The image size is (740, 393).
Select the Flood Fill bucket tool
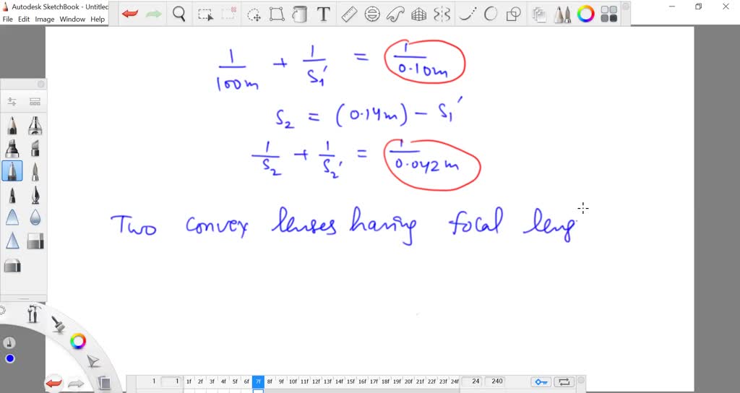pos(300,14)
